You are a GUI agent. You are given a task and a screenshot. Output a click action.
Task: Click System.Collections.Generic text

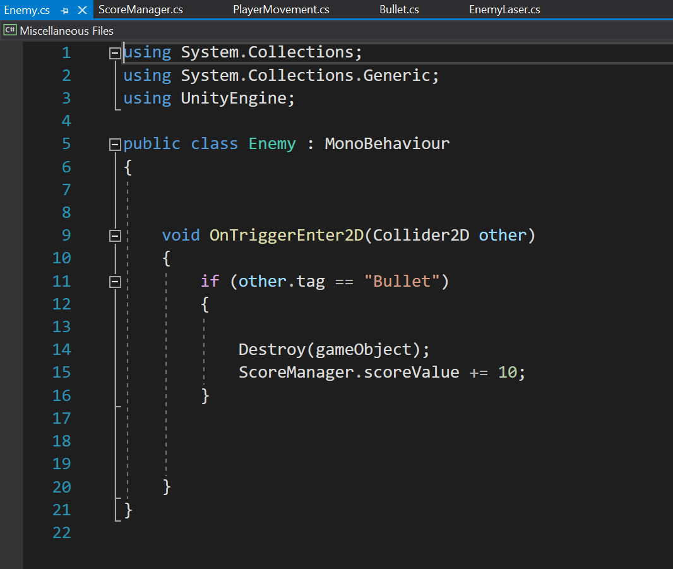(306, 76)
